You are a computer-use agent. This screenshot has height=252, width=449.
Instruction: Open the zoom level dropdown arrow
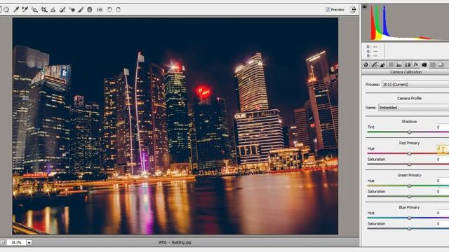pos(29,242)
